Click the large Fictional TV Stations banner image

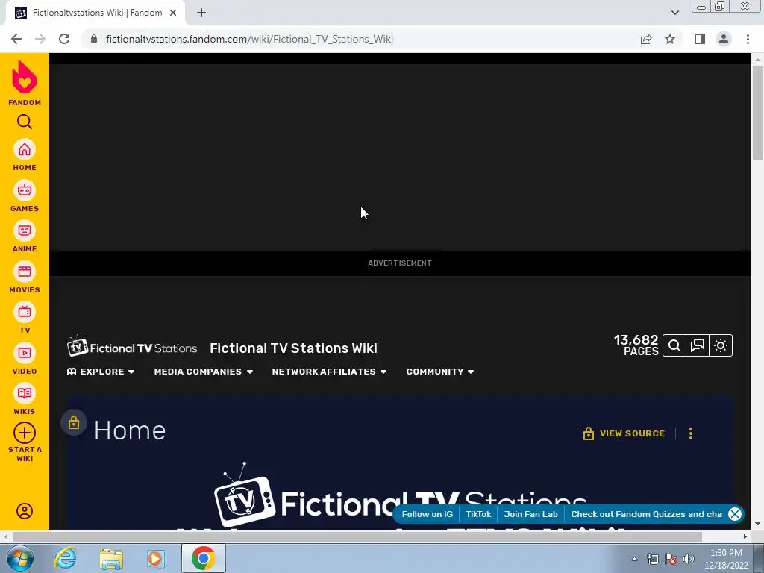coord(401,495)
